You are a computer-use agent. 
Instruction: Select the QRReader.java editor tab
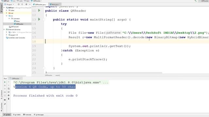tap(40, 5)
